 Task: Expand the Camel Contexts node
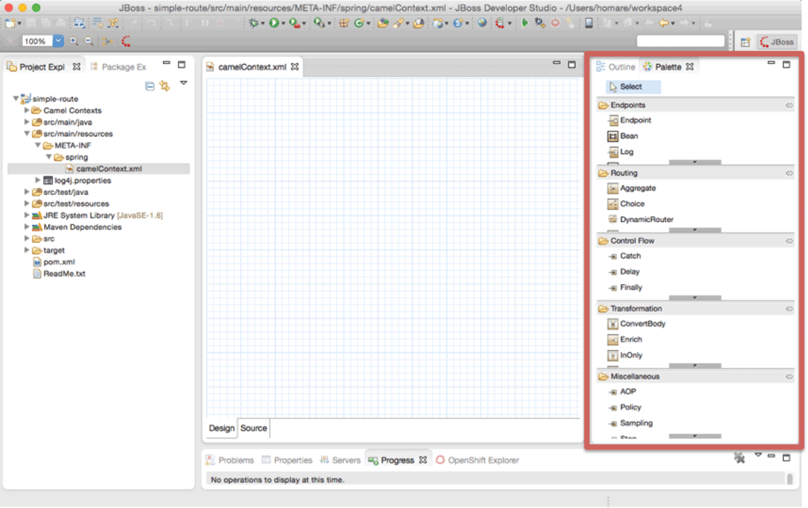[27, 110]
